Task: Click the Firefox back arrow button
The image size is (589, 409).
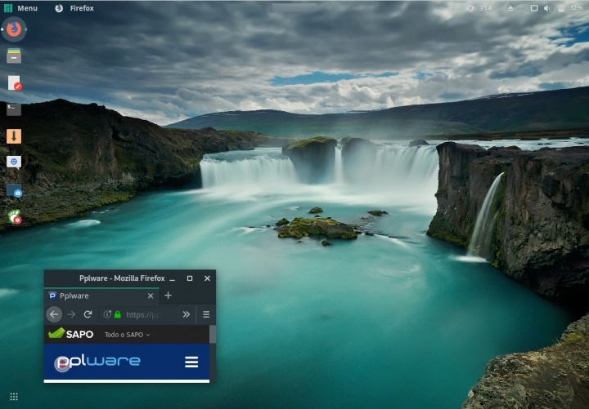Action: 54,314
